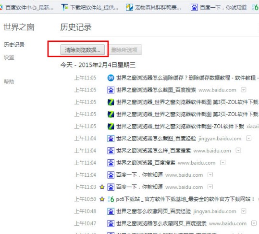This screenshot has height=234, width=259.
Task: Click the 世界之窗 title in sidebar
Action: coord(19,27)
